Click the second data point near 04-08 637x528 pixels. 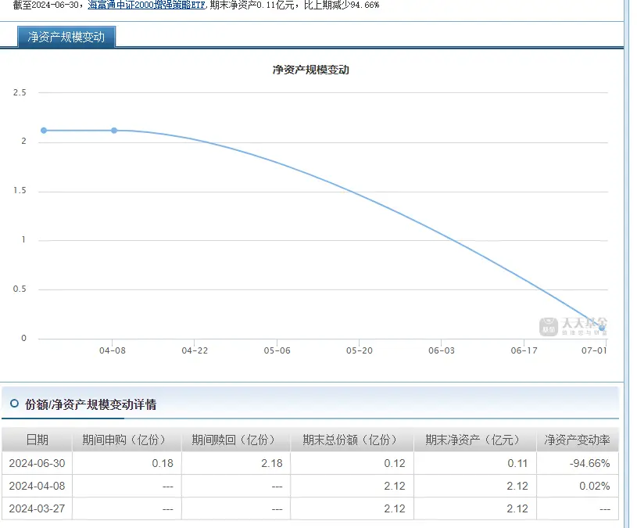(x=114, y=131)
